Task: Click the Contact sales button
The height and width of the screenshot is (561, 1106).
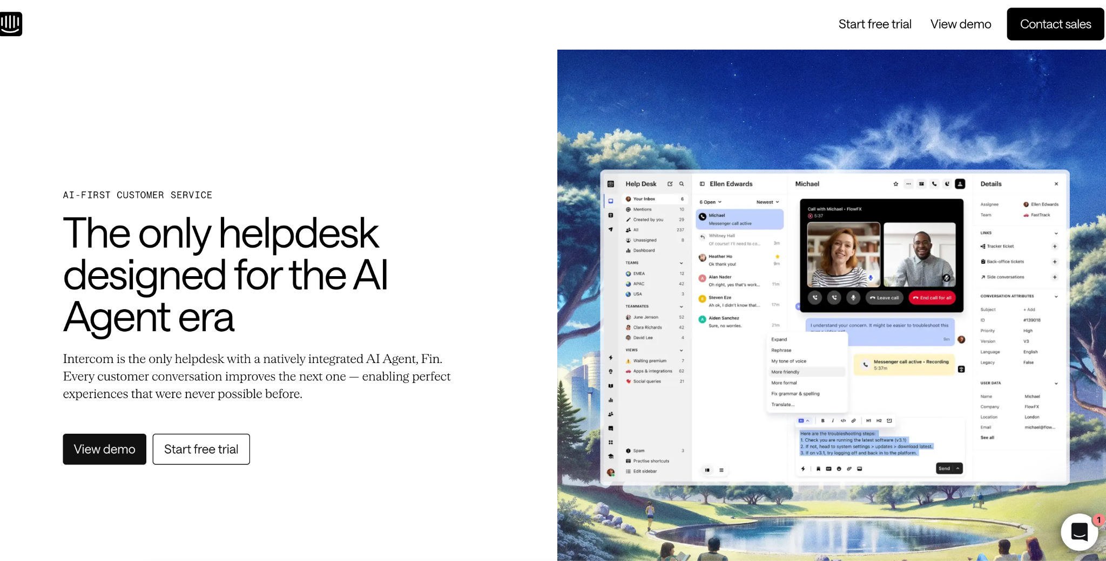Action: [1055, 24]
